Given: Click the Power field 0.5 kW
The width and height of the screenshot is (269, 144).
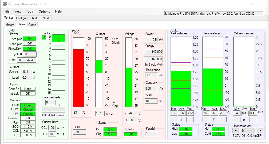Looking at the screenshot, I should coord(151,39).
